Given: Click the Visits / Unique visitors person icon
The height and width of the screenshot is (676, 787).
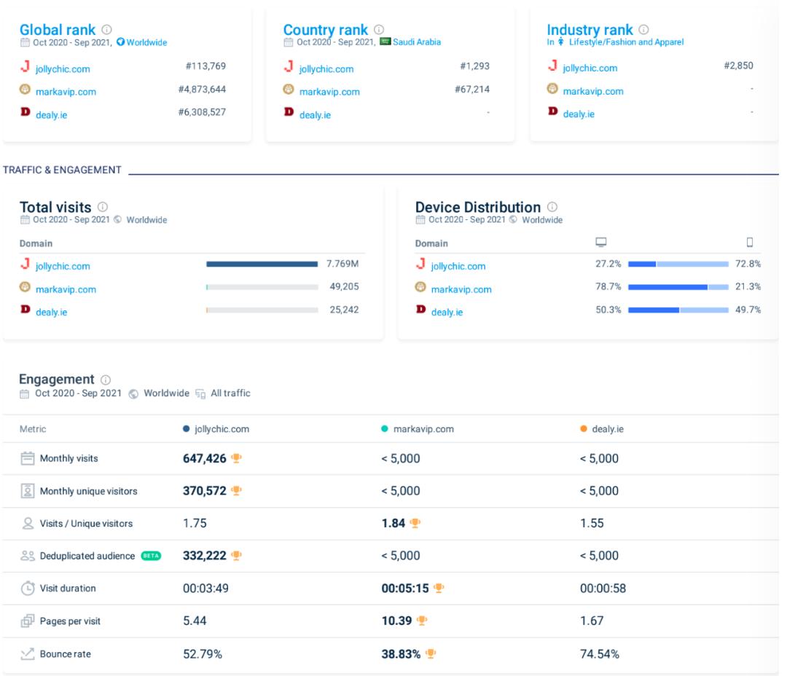Looking at the screenshot, I should 28,524.
